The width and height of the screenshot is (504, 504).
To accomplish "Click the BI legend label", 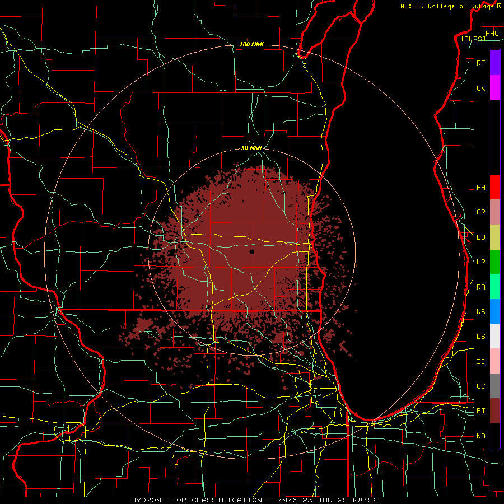I will [480, 411].
